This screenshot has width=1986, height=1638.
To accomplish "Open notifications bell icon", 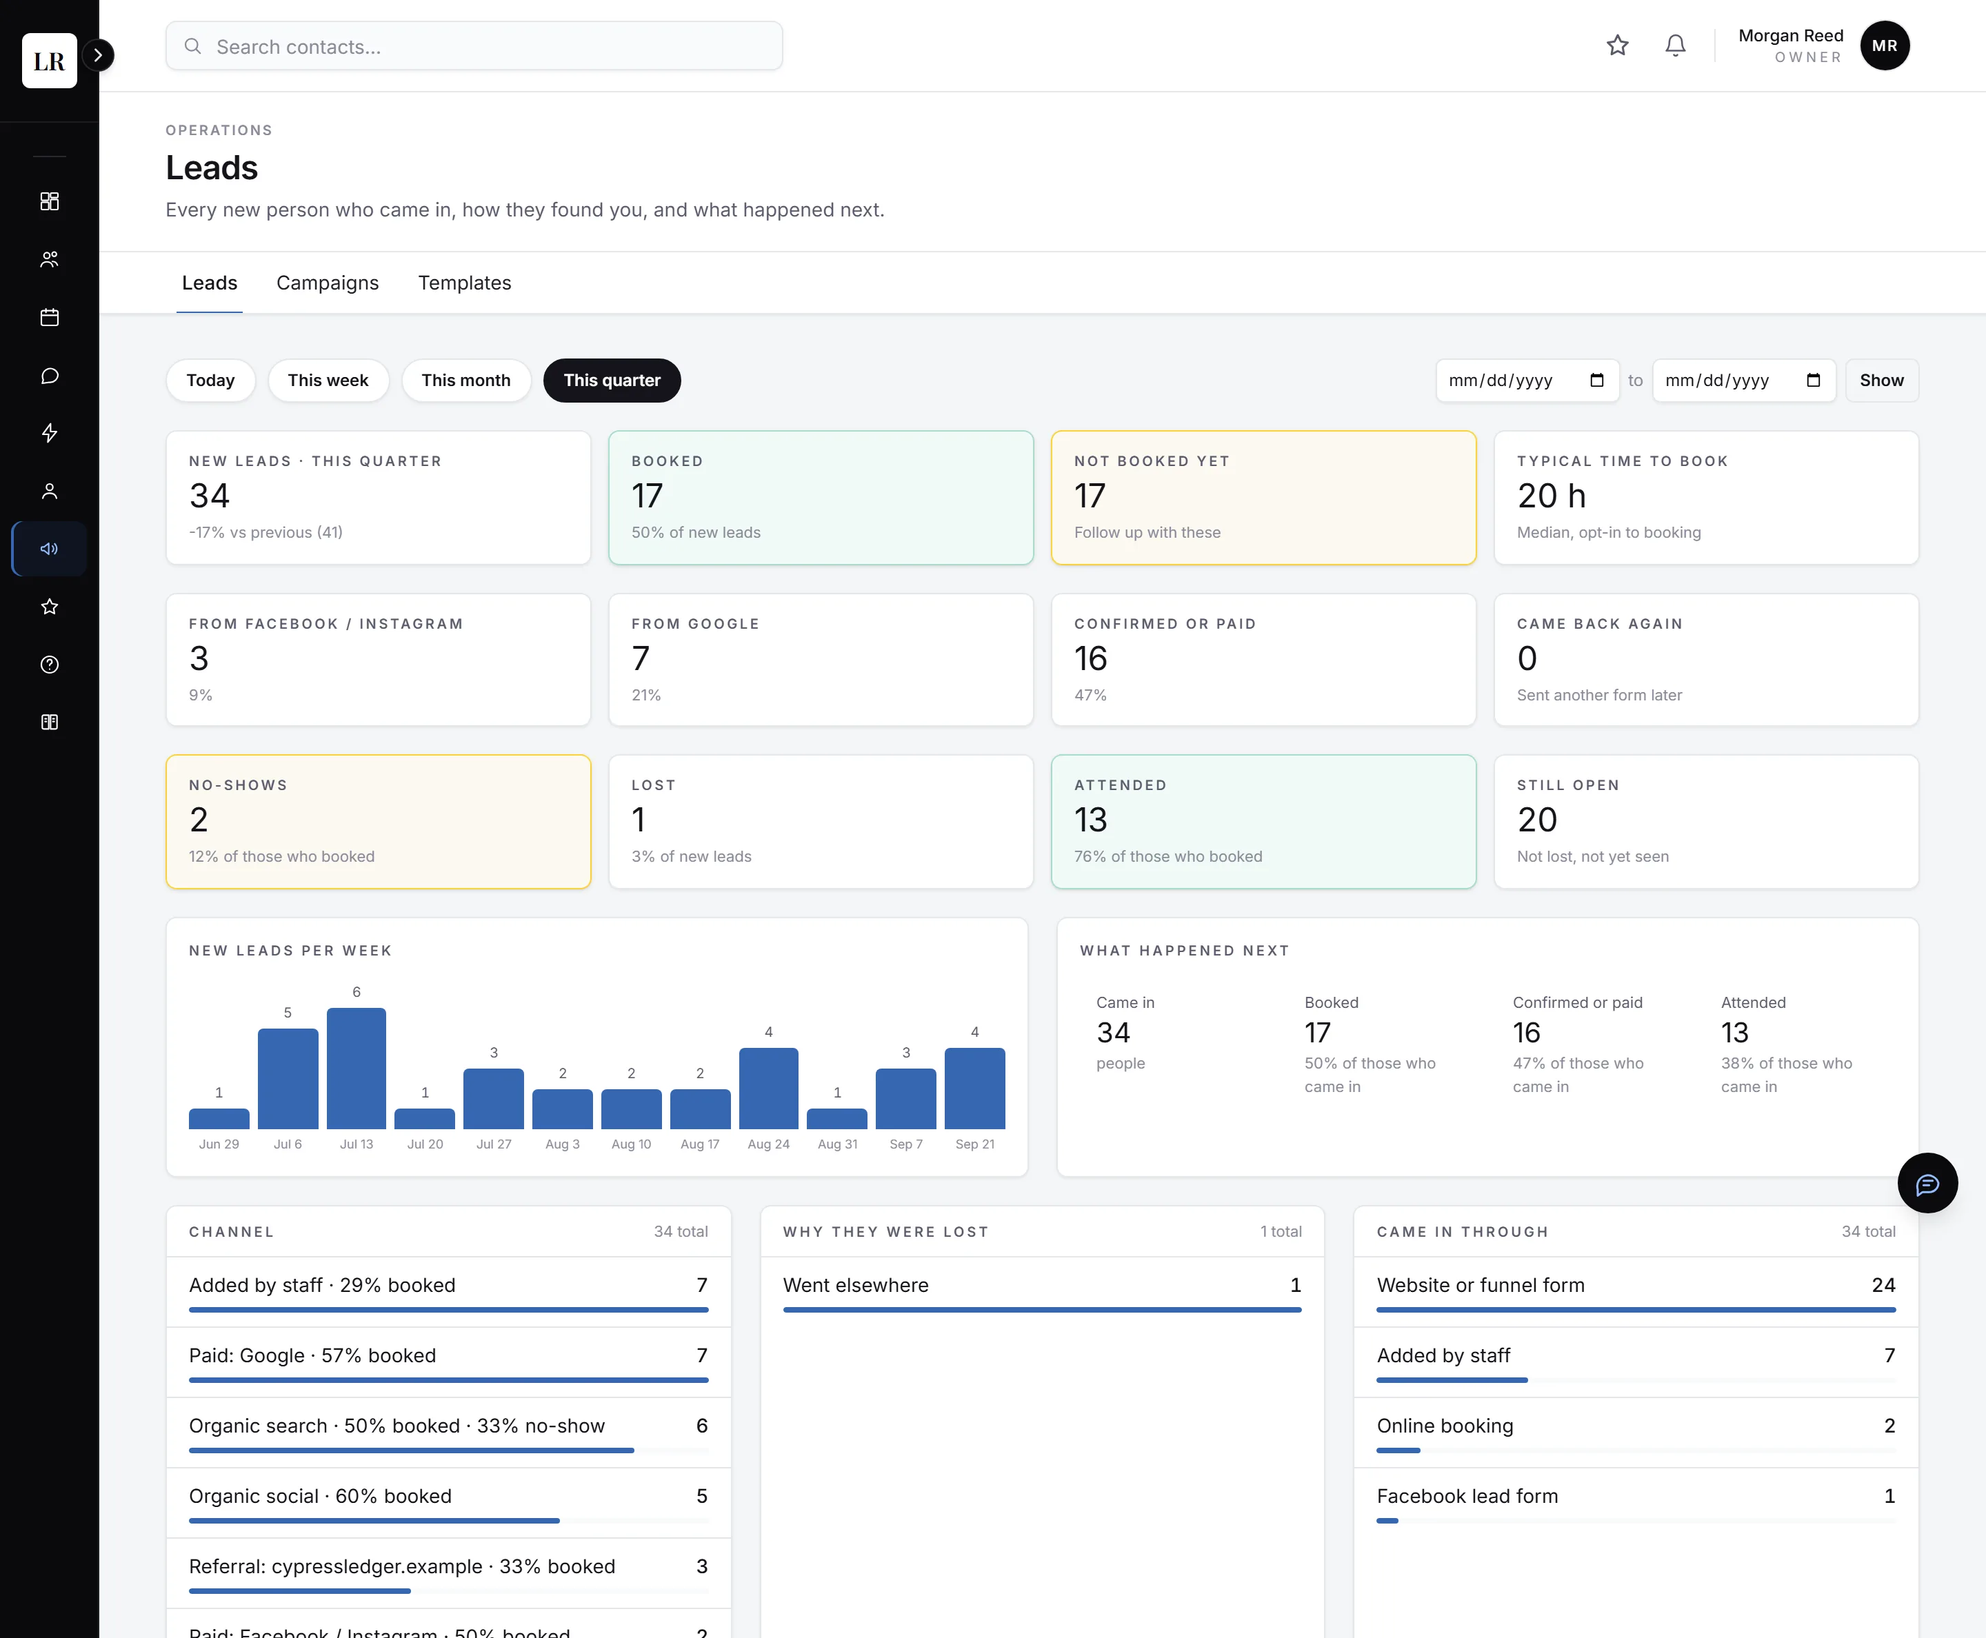I will [1674, 45].
